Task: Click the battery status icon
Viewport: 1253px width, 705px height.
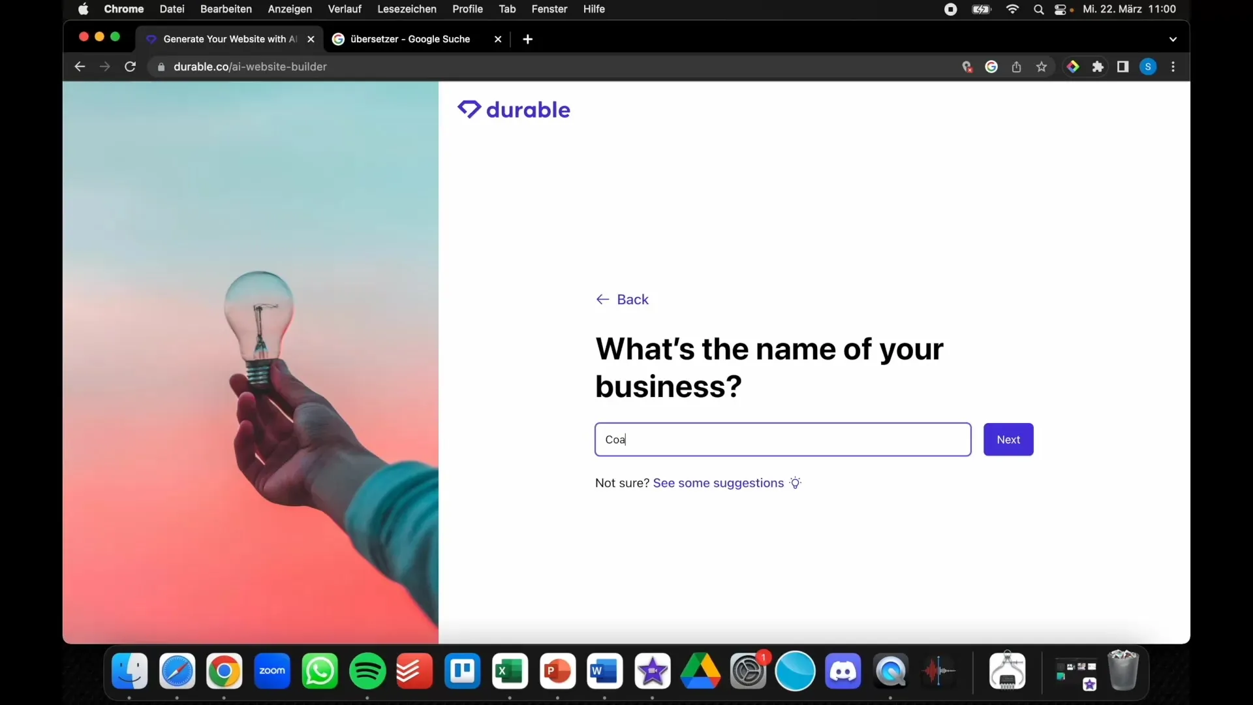Action: coord(982,9)
